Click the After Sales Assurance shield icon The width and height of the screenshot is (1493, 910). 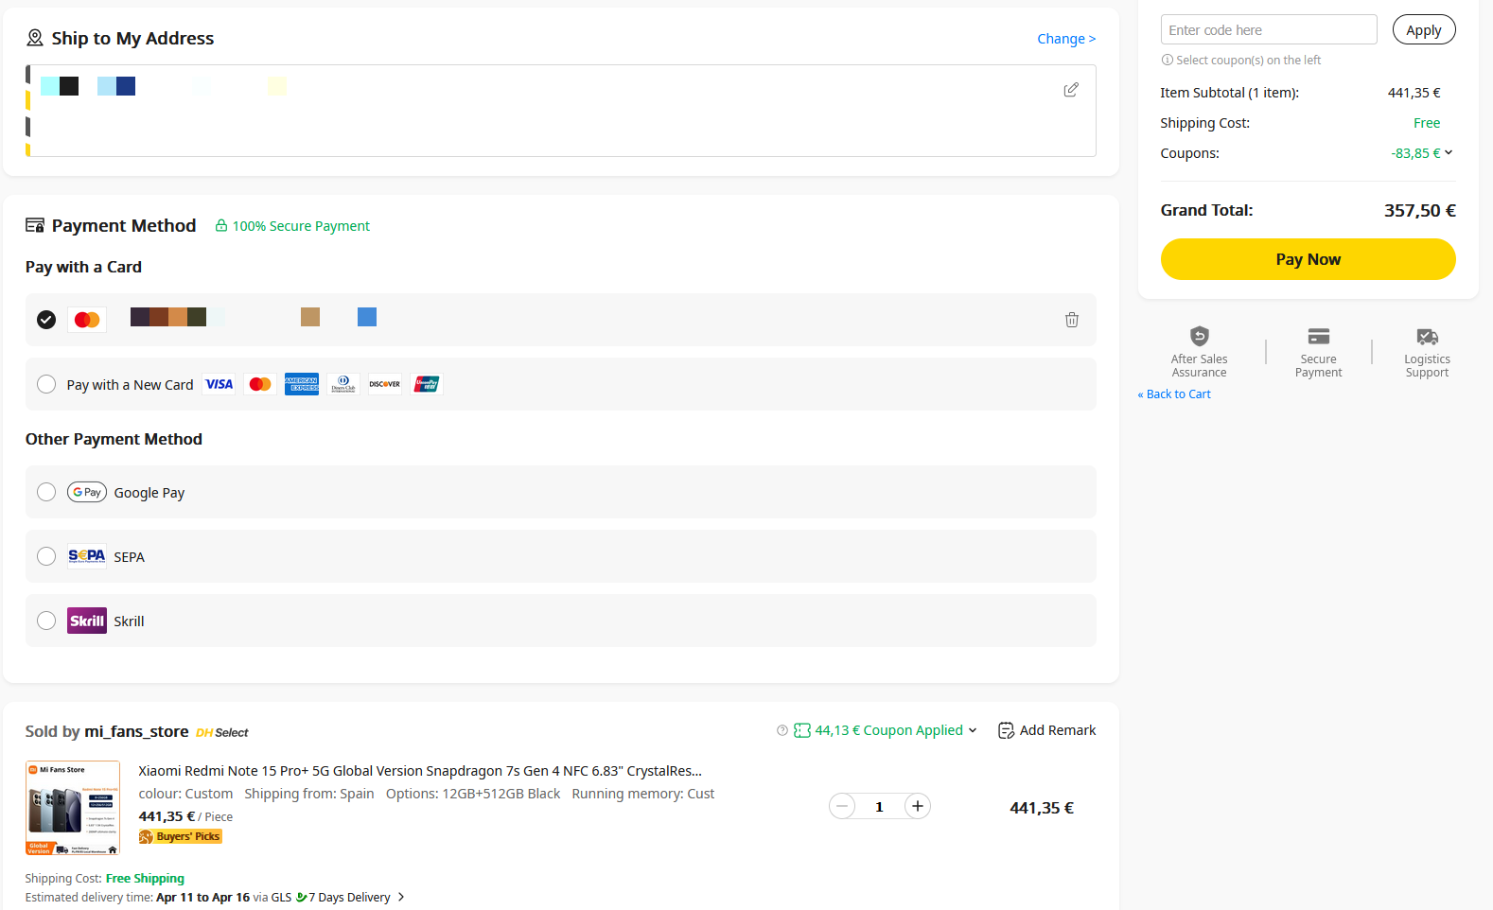(x=1200, y=336)
